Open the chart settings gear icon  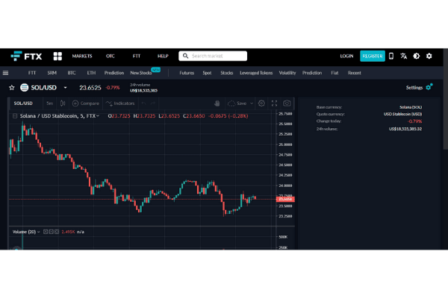261,103
